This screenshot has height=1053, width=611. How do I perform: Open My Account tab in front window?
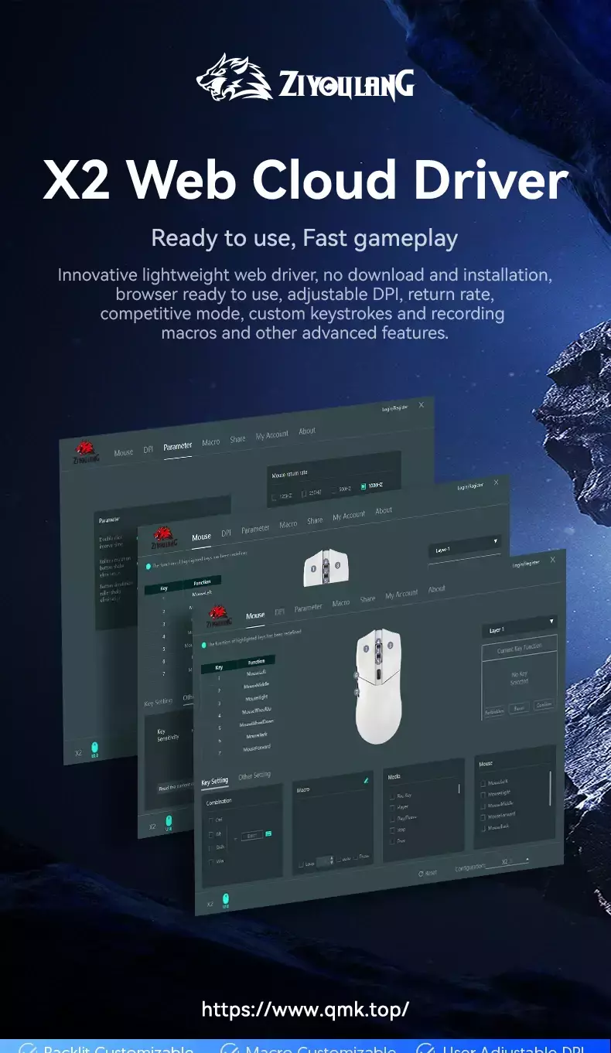click(x=401, y=594)
